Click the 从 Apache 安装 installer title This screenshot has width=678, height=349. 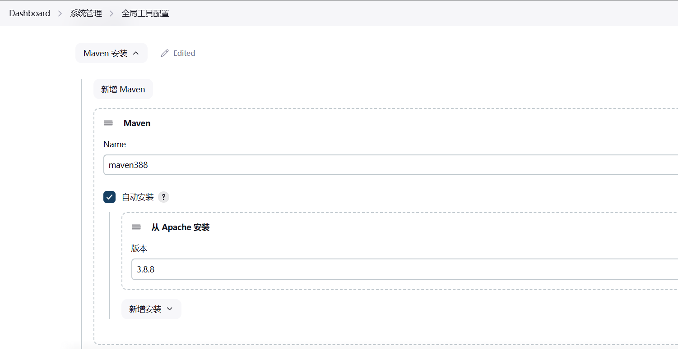tap(180, 227)
